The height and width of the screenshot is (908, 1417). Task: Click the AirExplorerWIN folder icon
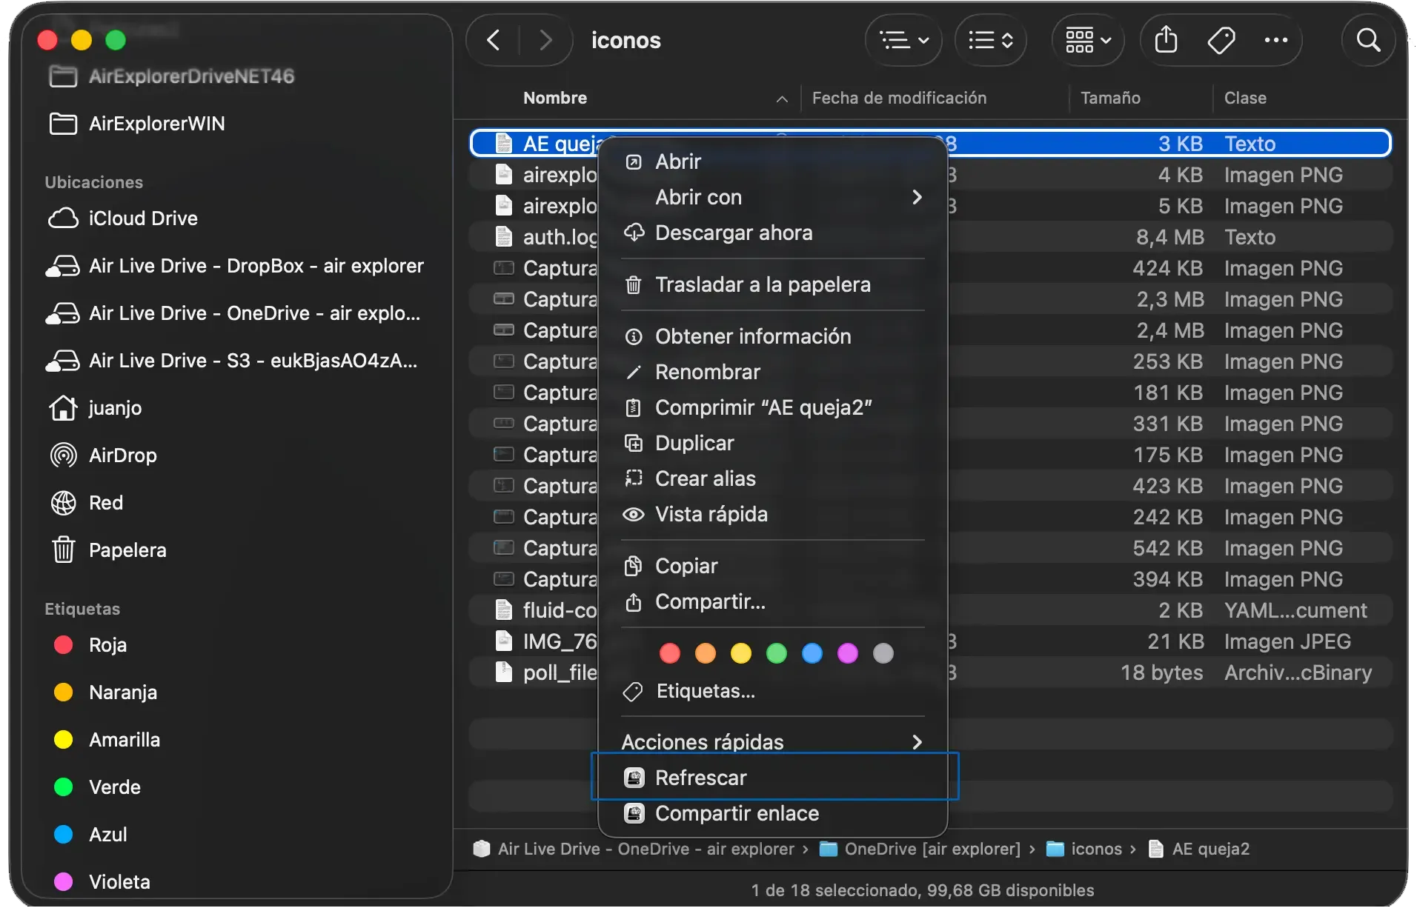[64, 123]
